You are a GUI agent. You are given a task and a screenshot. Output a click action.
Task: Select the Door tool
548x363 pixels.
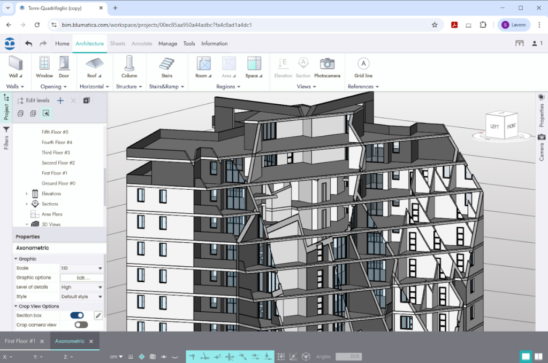coord(64,67)
